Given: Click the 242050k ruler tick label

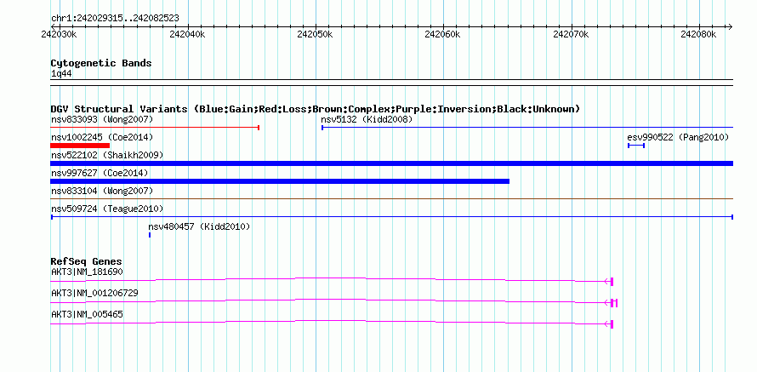Looking at the screenshot, I should 315,35.
